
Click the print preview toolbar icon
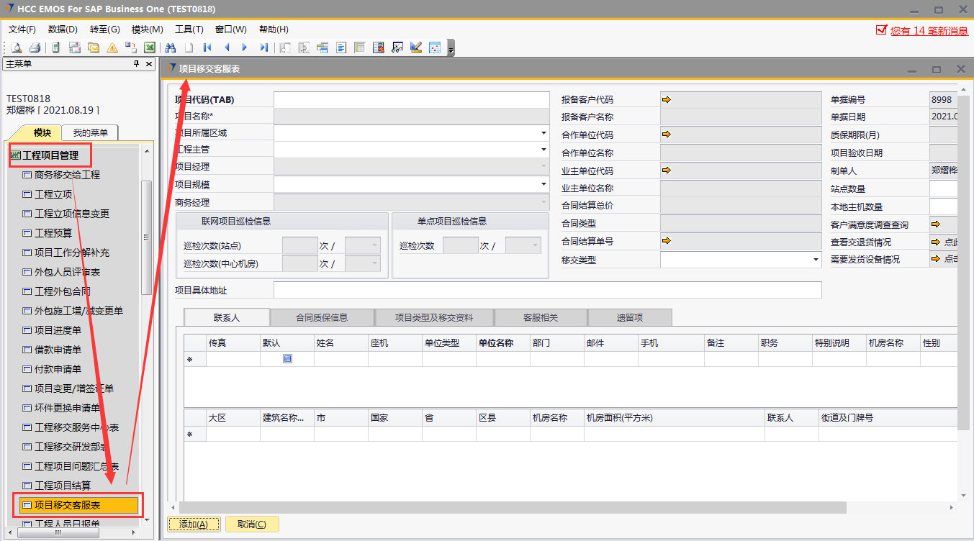point(16,47)
